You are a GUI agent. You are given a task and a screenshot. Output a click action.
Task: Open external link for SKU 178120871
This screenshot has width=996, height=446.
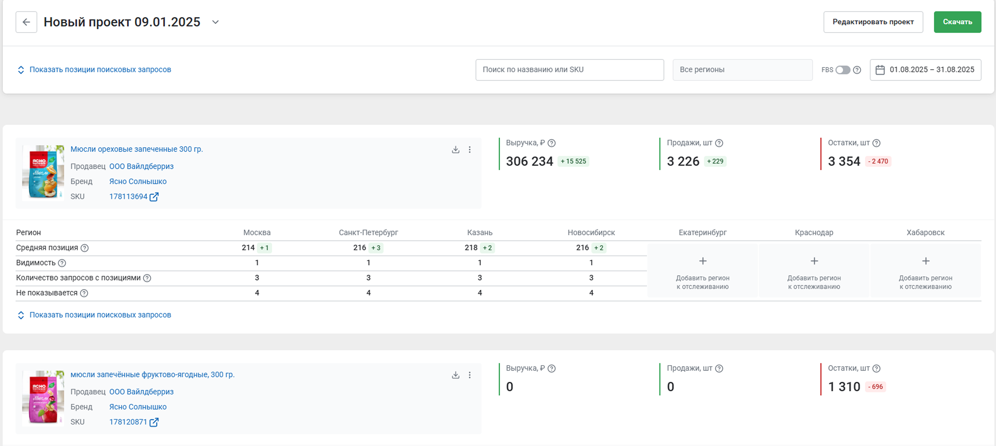click(154, 422)
